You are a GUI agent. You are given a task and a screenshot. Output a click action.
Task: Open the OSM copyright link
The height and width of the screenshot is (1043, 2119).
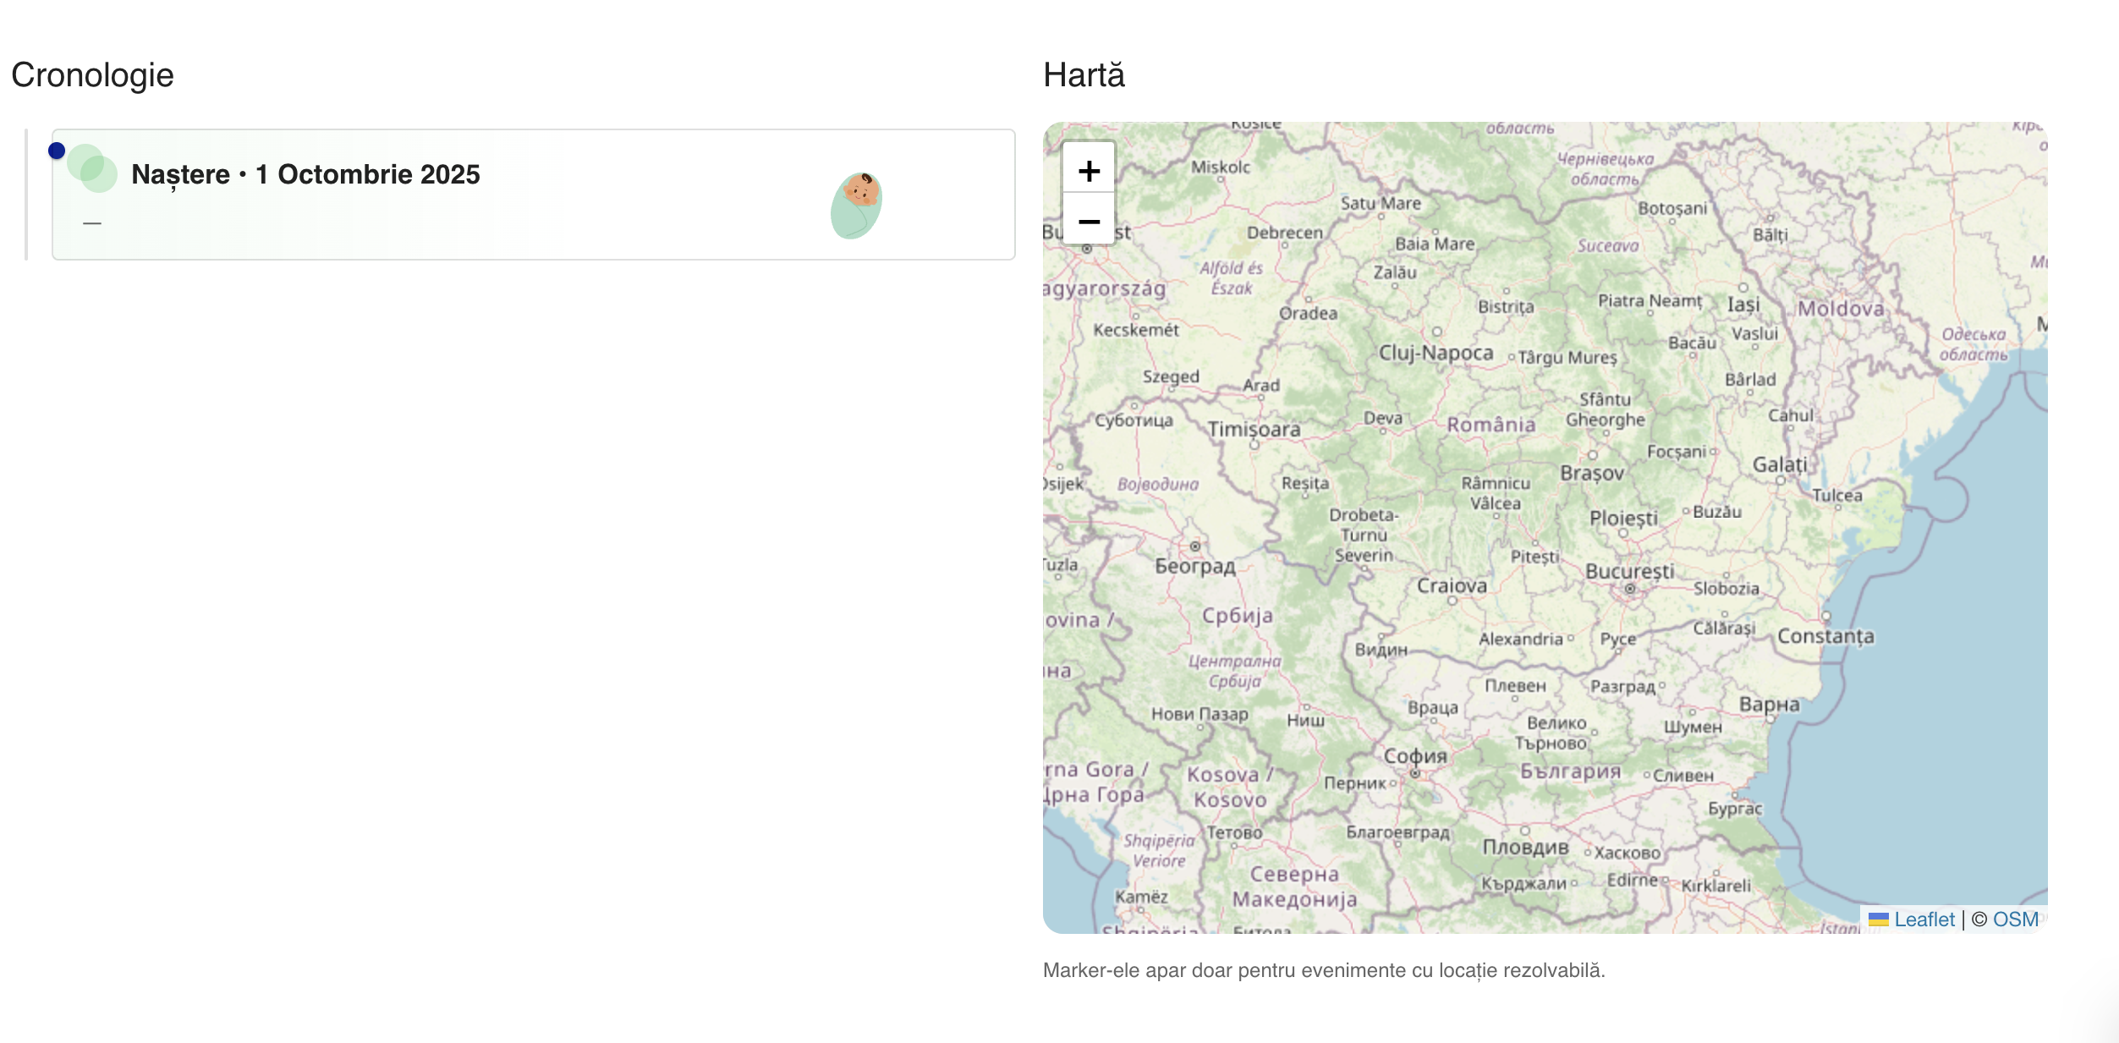(2015, 919)
